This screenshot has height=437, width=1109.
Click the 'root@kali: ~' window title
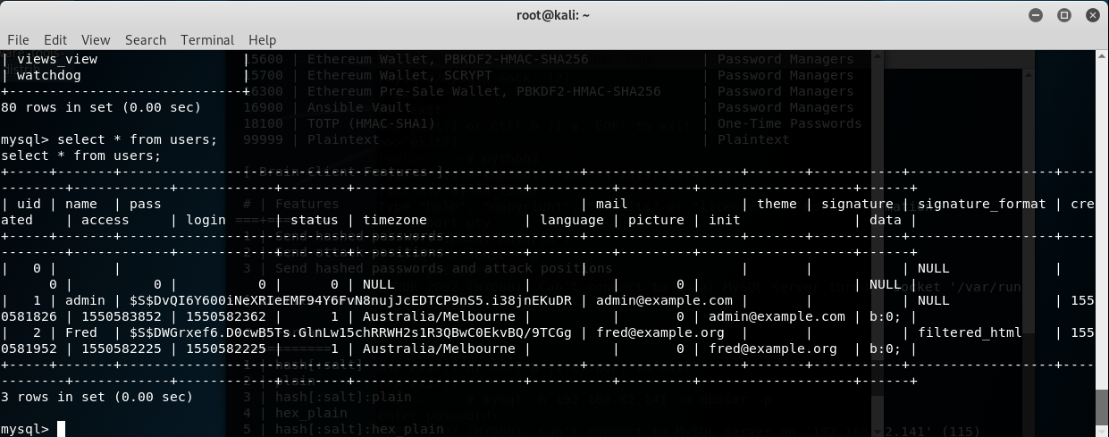pyautogui.click(x=553, y=15)
